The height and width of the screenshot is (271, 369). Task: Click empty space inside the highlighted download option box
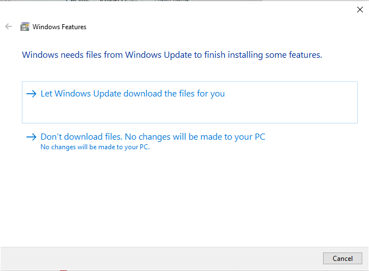point(190,112)
